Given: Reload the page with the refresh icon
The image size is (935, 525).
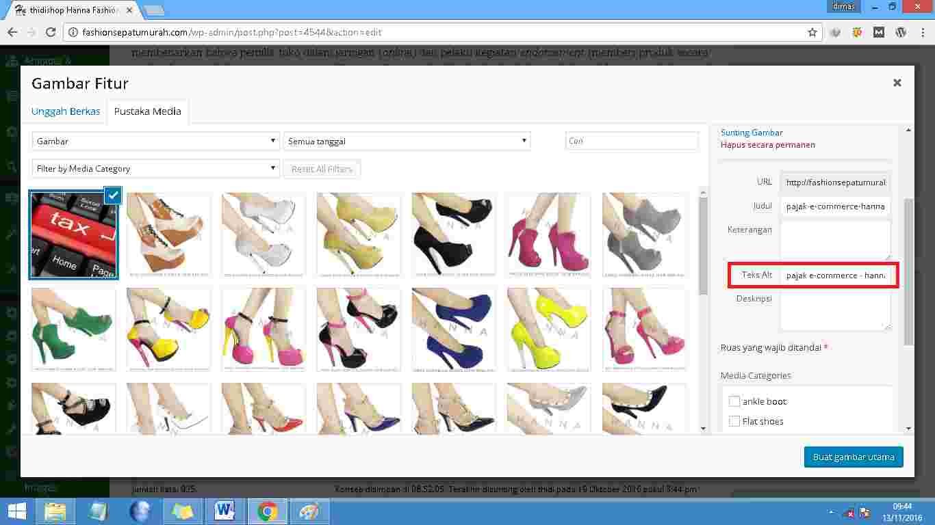Looking at the screenshot, I should [x=50, y=32].
